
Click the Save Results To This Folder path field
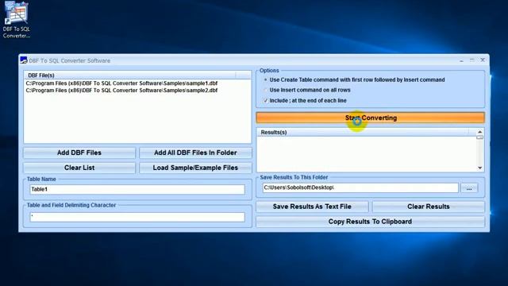[x=360, y=187]
